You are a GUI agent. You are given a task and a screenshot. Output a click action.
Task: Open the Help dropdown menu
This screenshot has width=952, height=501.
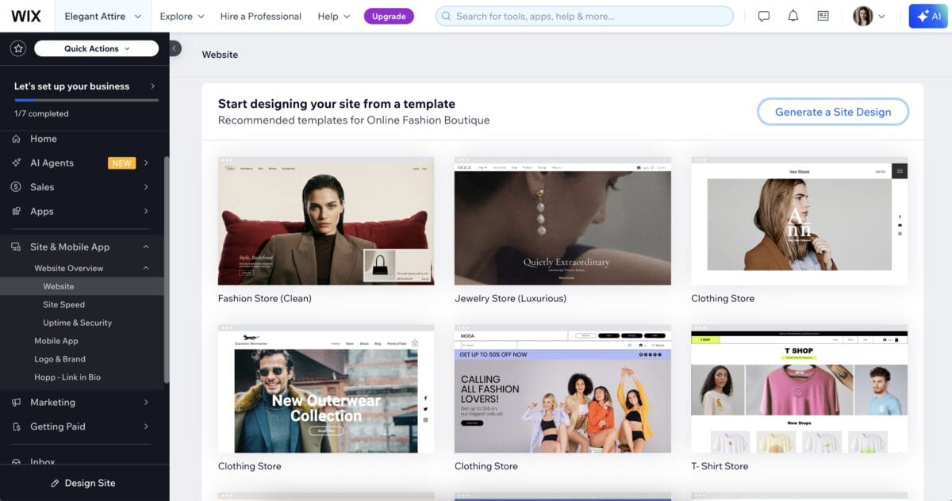pos(333,15)
